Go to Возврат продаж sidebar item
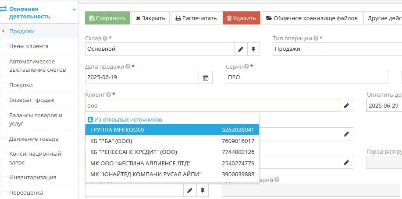Screen dimensions: 402x199 [x=32, y=100]
